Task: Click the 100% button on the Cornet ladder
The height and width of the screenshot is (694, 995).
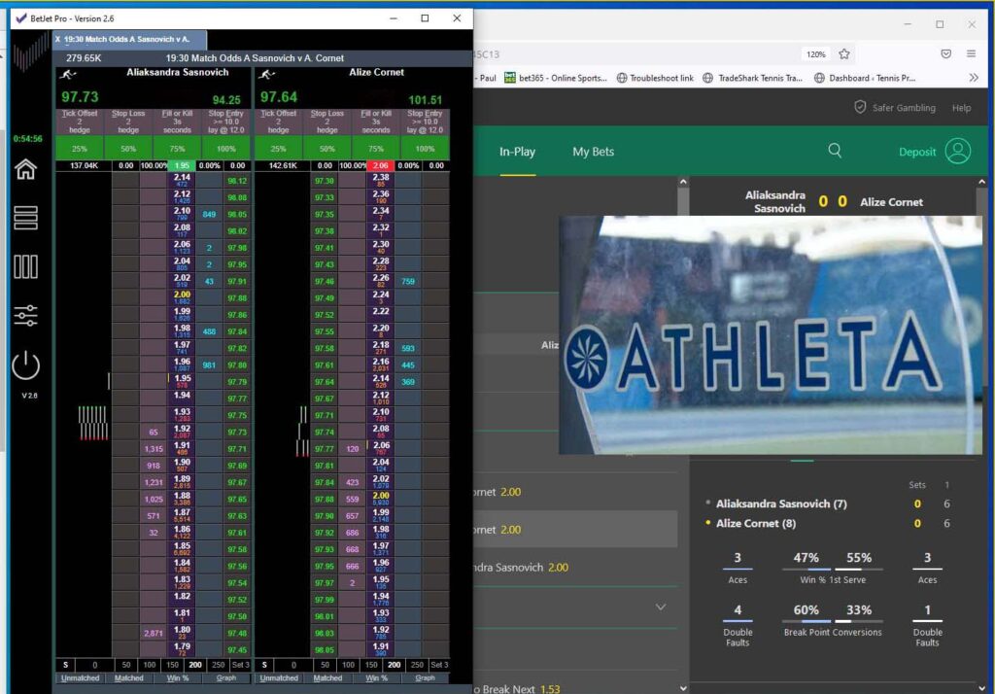Action: 425,149
